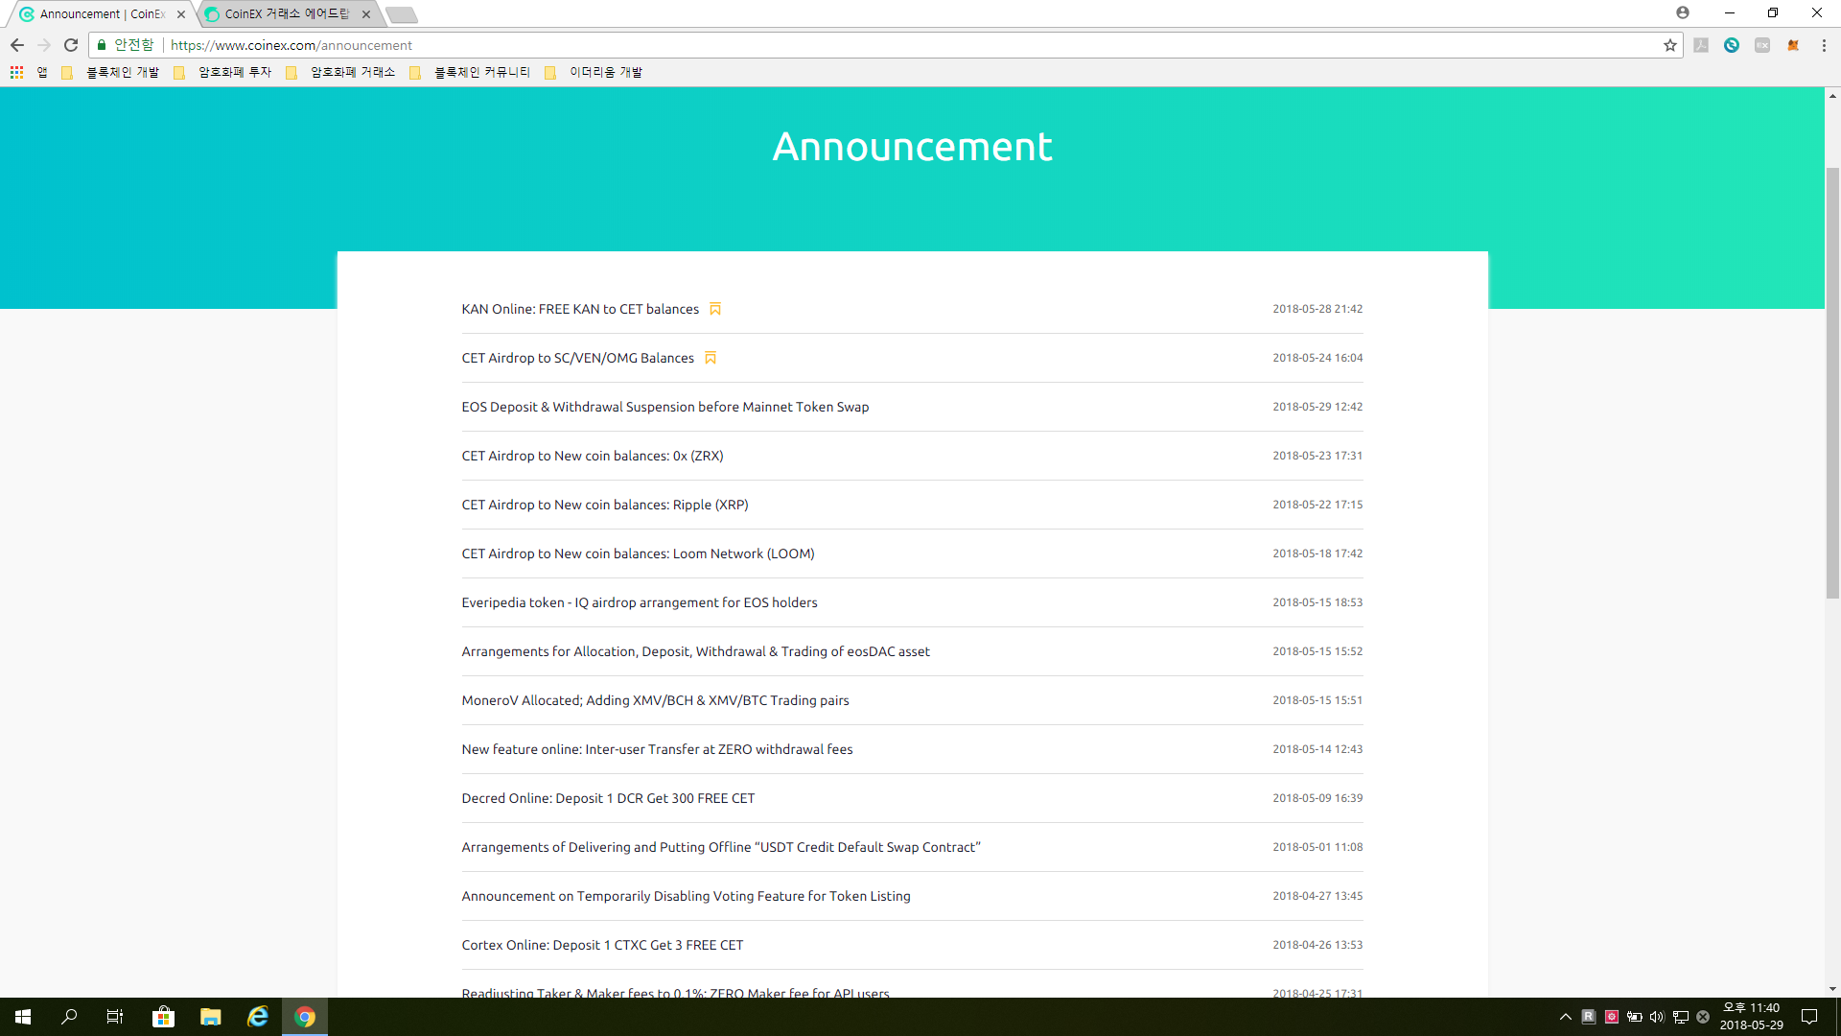Click the browser back arrow
The width and height of the screenshot is (1841, 1036).
[17, 45]
